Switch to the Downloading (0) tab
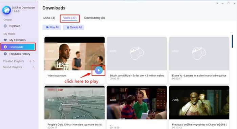 (x=94, y=18)
